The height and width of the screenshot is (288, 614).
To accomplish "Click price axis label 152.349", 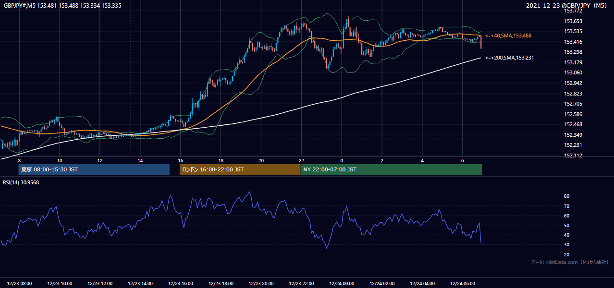I will coord(573,135).
